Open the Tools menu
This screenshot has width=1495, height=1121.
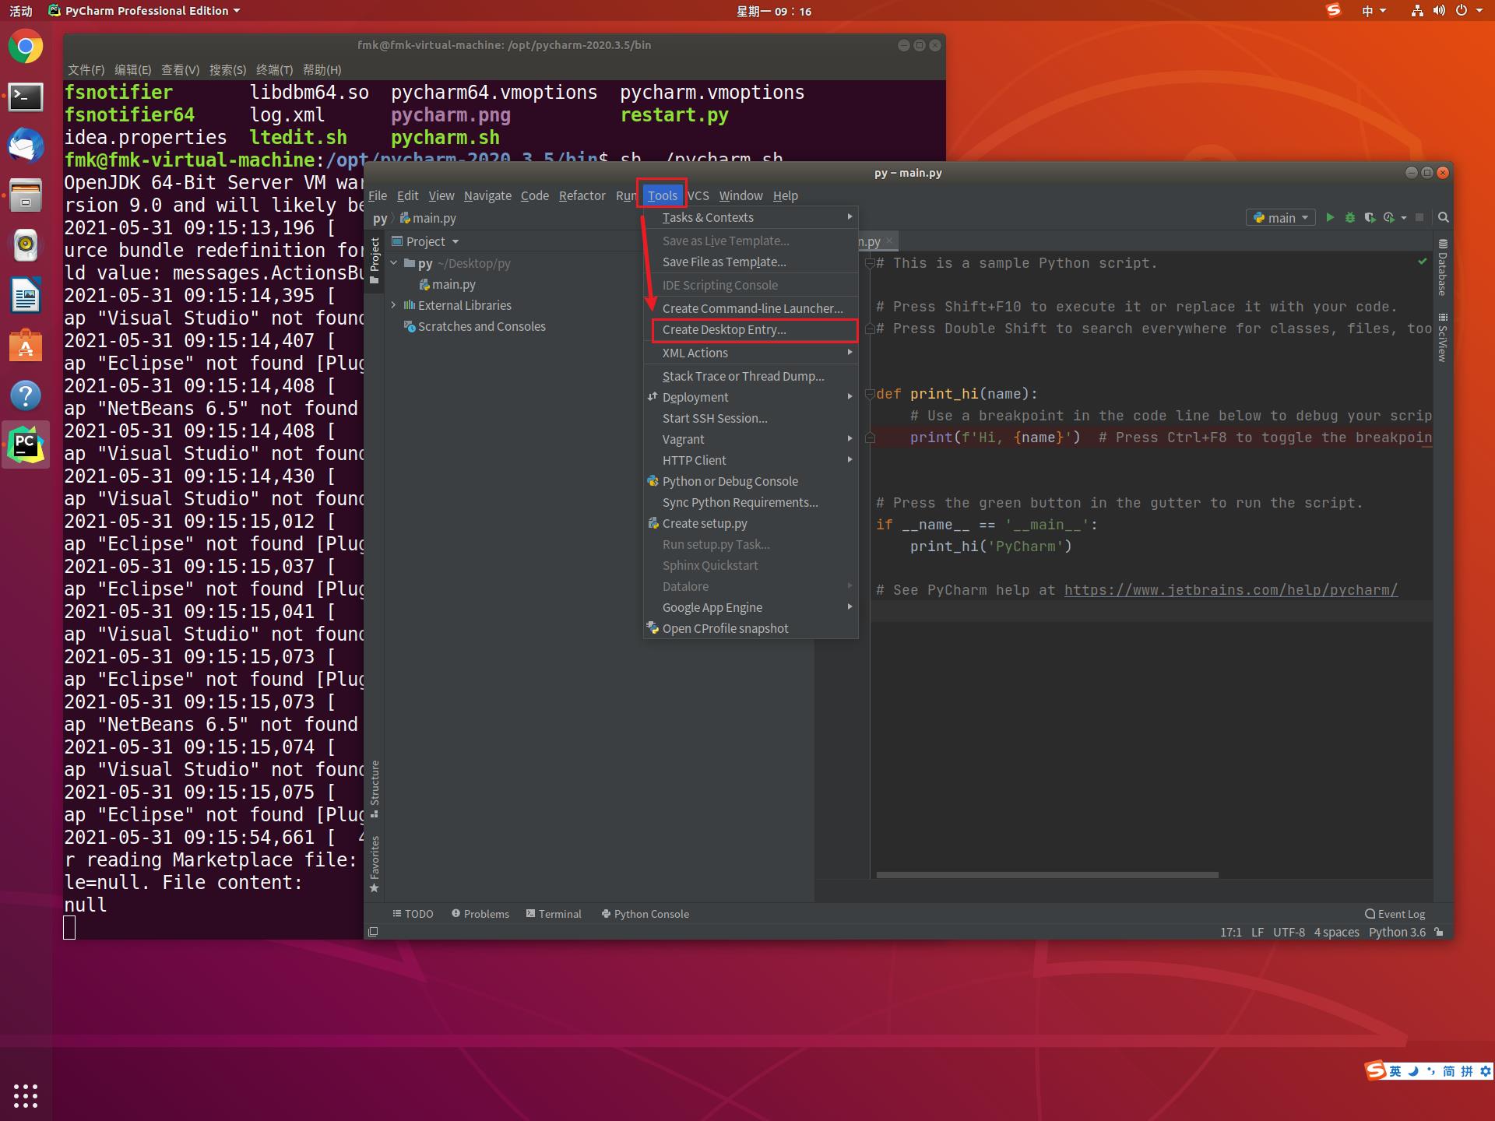coord(660,195)
